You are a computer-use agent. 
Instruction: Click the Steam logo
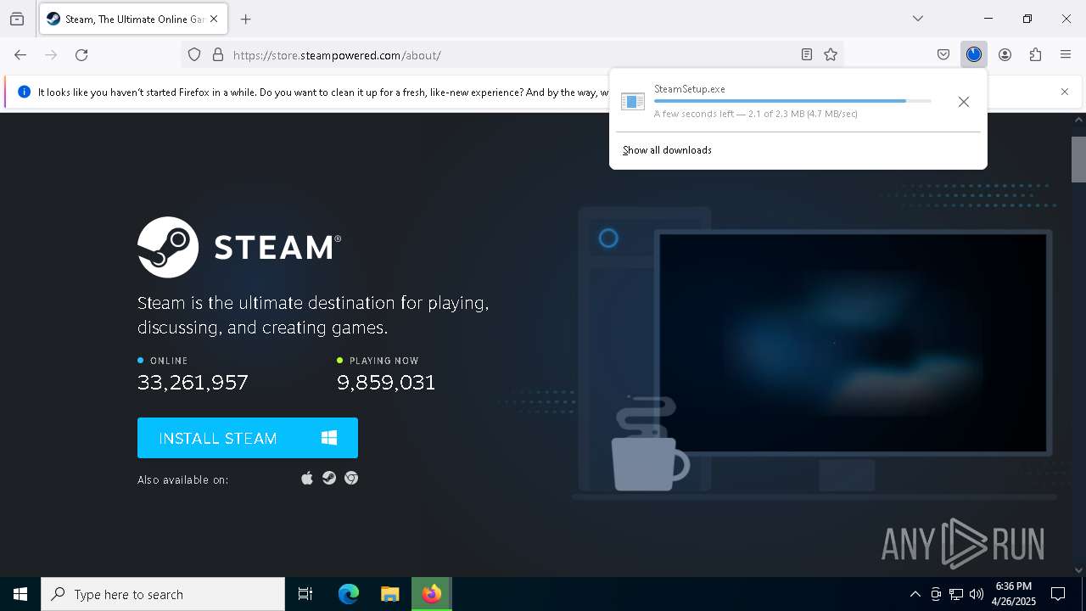tap(239, 247)
